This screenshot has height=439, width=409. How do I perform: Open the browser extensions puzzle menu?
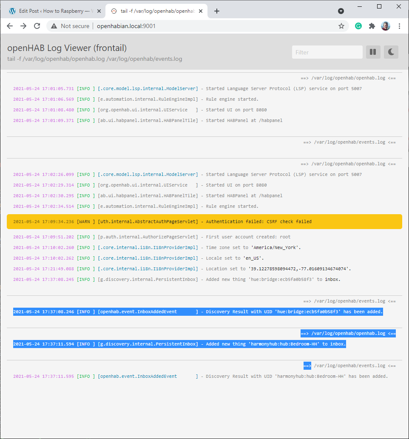(x=372, y=26)
